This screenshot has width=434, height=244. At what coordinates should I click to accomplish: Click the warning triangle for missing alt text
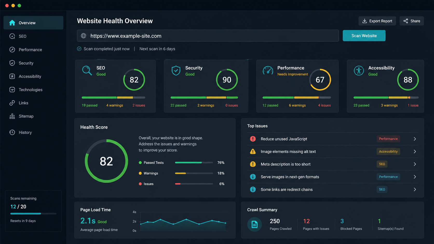[253, 151]
